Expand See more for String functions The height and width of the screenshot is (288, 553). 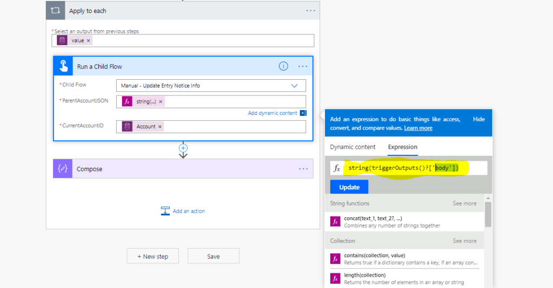click(x=464, y=203)
